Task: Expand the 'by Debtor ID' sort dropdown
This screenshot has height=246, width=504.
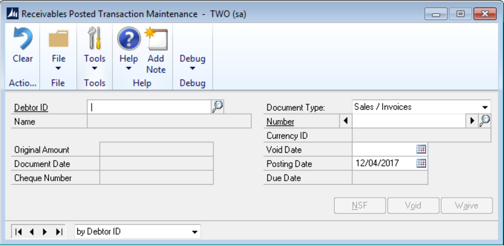Action: coord(195,232)
